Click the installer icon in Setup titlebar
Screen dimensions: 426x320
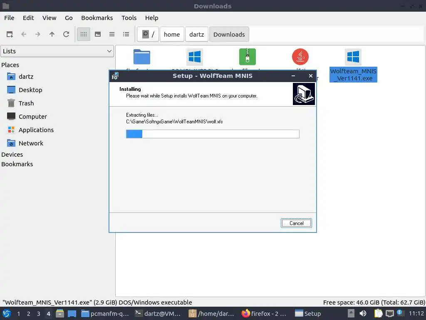pyautogui.click(x=115, y=76)
